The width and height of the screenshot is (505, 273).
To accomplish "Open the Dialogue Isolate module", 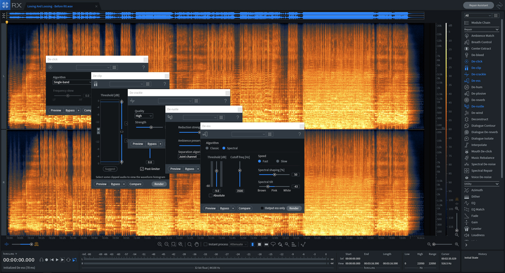I will click(482, 138).
